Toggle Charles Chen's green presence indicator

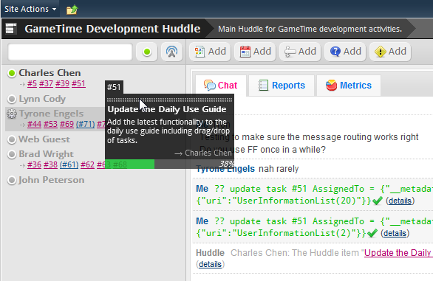(x=12, y=73)
